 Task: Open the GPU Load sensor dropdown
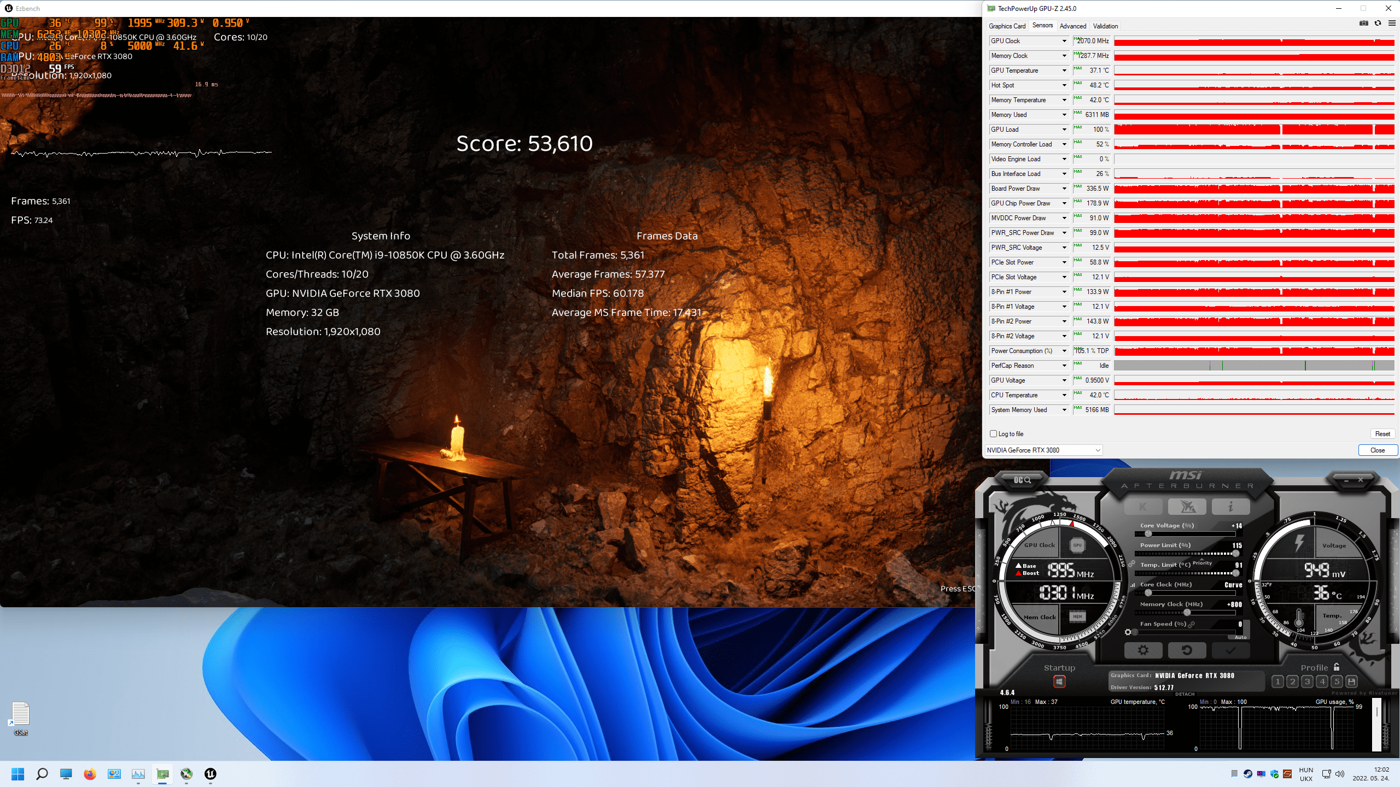click(x=1064, y=130)
